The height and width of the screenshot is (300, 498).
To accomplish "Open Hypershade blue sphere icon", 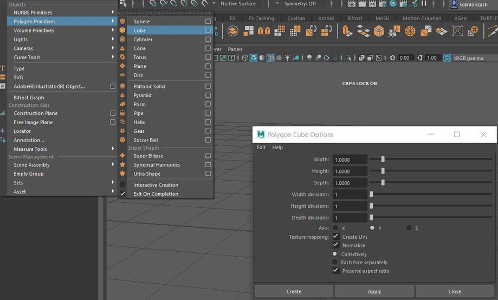I will (x=393, y=4).
